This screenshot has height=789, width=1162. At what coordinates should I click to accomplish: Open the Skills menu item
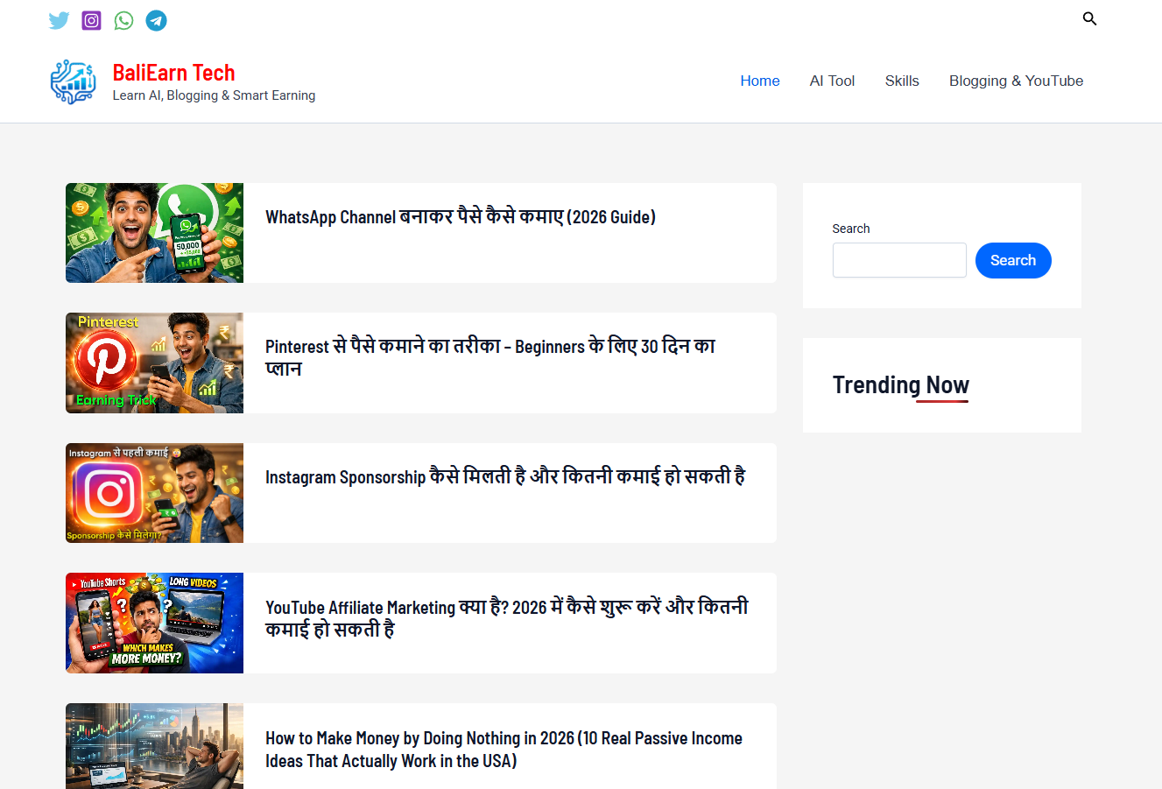902,81
